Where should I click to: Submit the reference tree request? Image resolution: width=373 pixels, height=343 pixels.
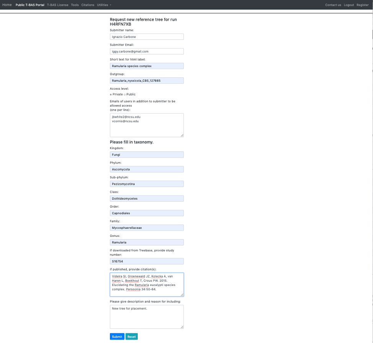pyautogui.click(x=117, y=336)
